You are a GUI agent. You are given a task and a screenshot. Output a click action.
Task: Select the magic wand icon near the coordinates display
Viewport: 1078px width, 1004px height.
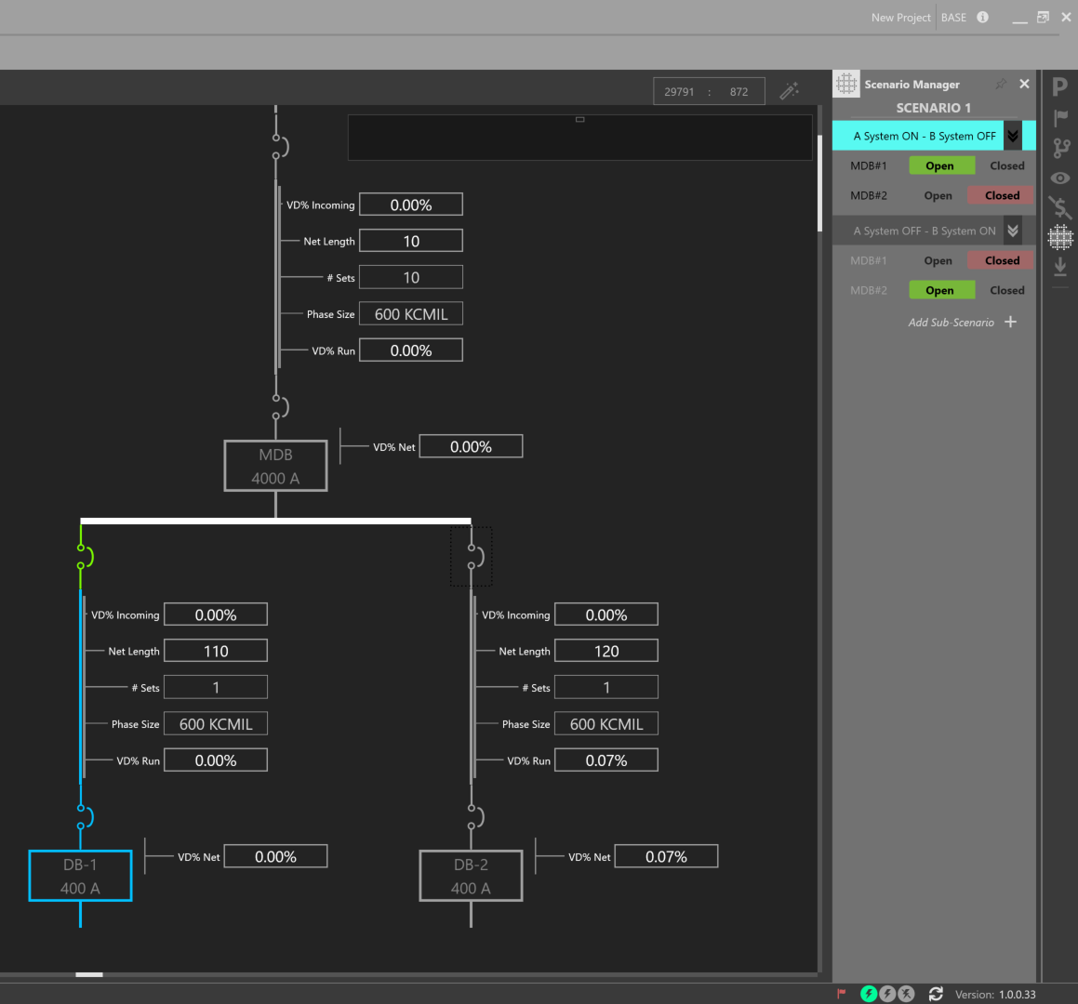click(x=790, y=90)
